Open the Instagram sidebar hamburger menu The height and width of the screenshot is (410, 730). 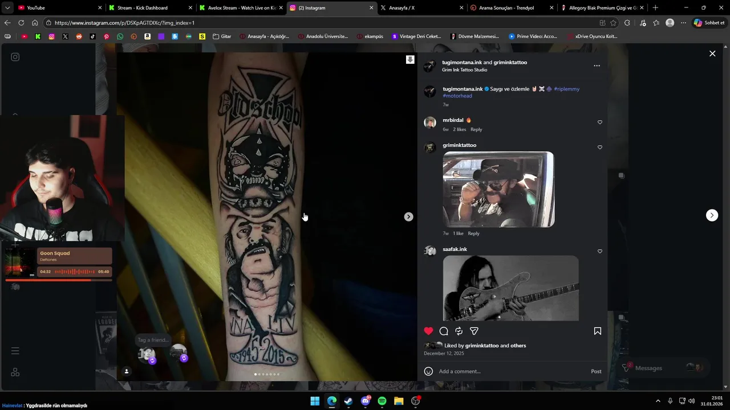point(15,351)
